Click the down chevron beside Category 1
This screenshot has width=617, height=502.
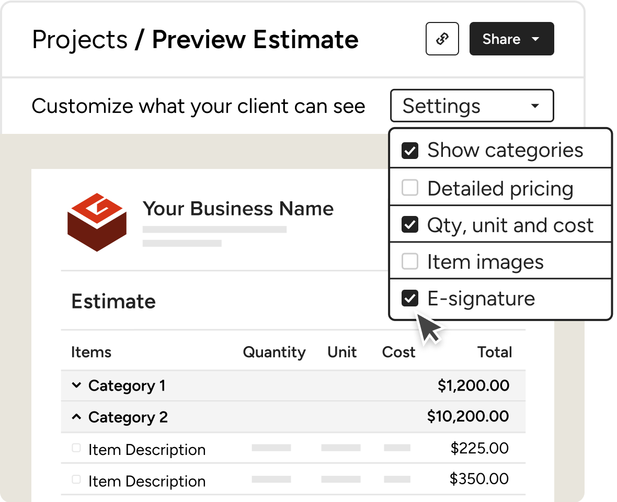(77, 385)
